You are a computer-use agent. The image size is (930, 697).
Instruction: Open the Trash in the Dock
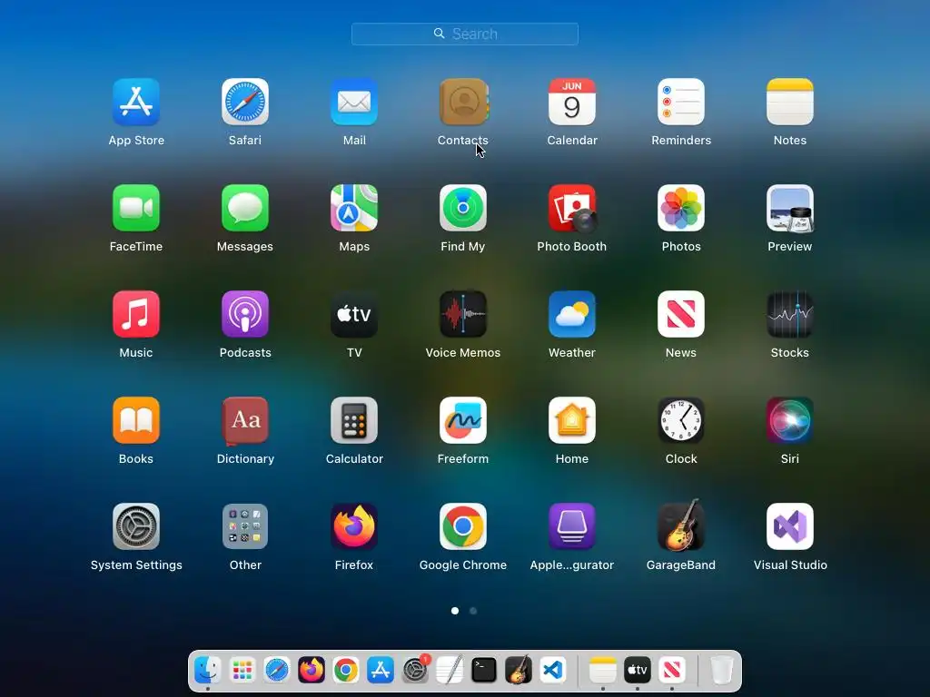point(722,671)
